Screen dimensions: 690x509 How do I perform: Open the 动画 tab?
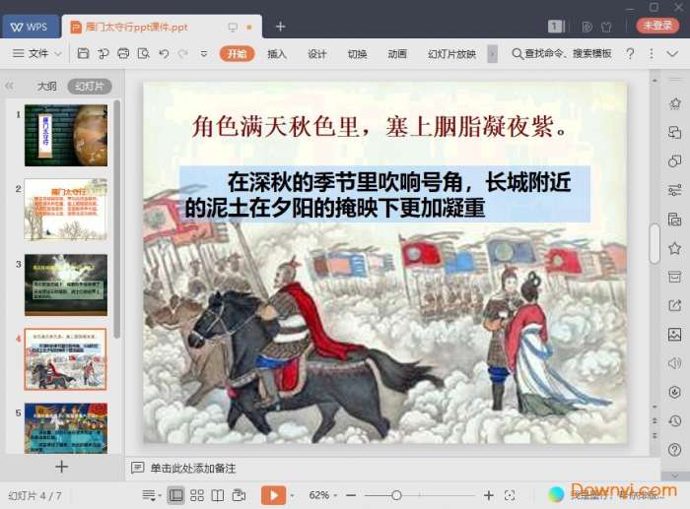point(397,53)
